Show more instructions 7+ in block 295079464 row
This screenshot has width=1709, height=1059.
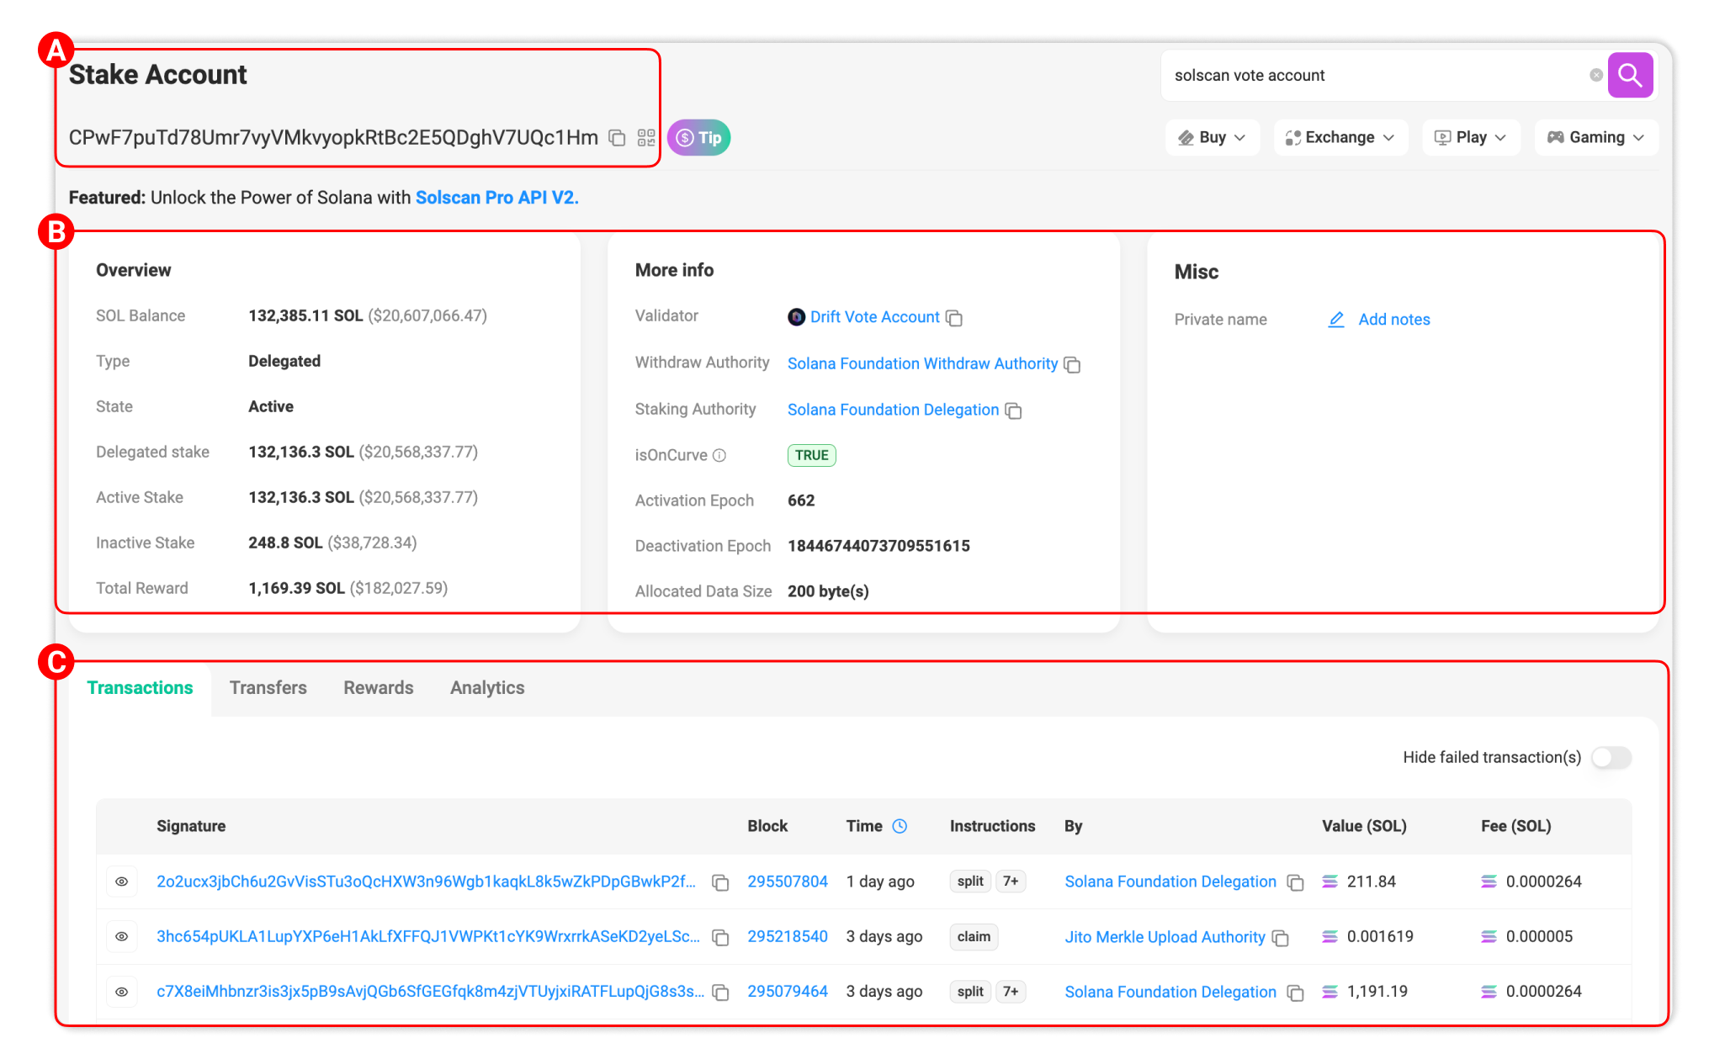(x=1011, y=992)
